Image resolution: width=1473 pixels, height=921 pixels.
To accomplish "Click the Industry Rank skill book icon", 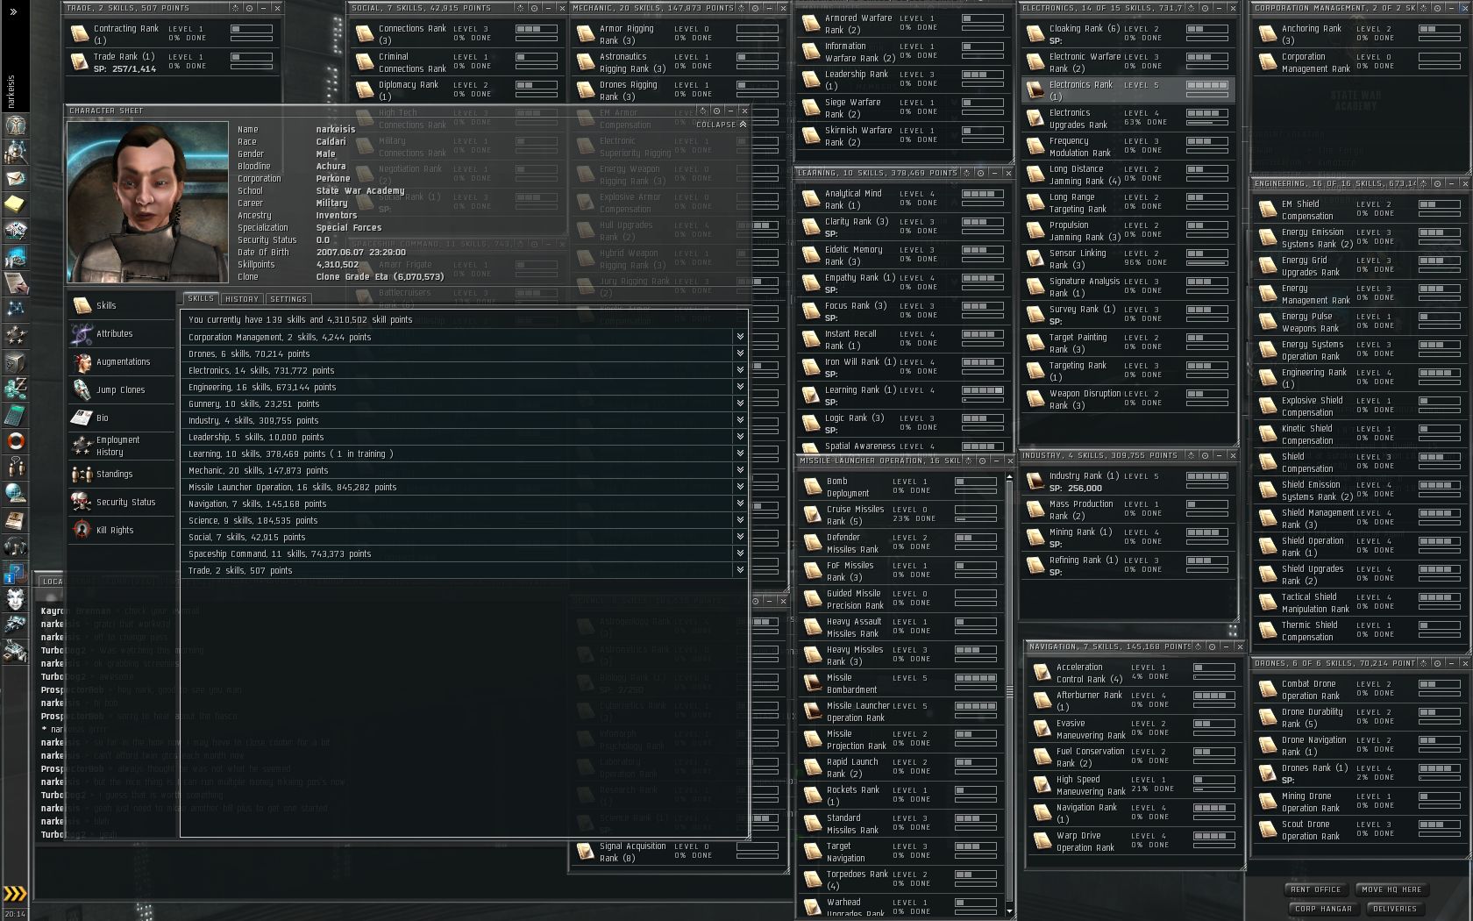I will click(x=1035, y=482).
